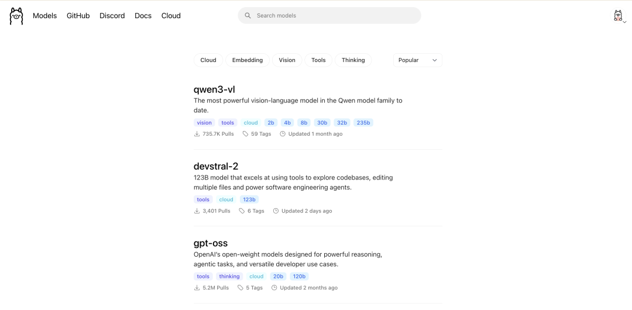Toggle the Cloud filter chip
Viewport: 632px width, 310px height.
coord(208,60)
